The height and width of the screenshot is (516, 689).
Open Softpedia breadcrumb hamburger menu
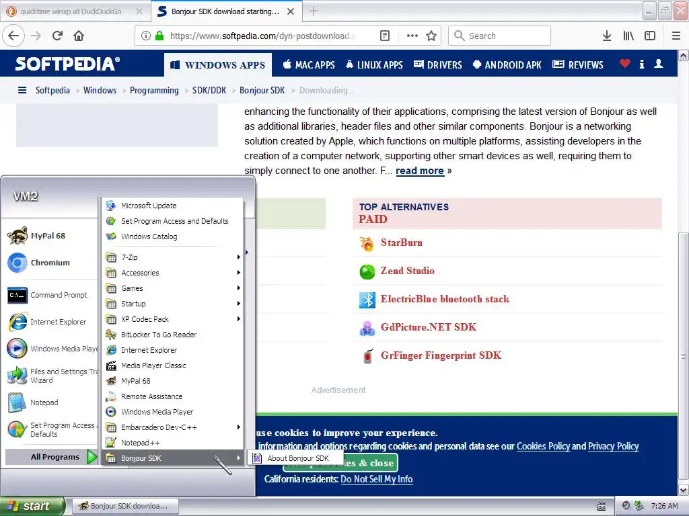click(22, 91)
